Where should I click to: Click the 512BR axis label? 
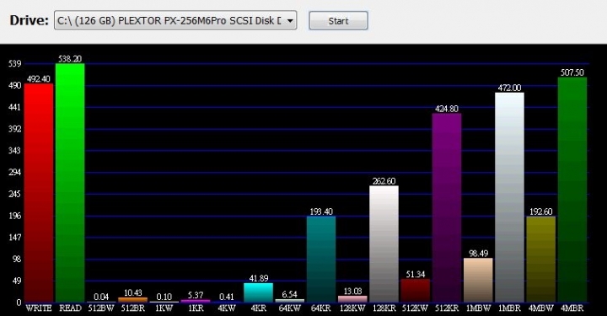coord(133,308)
